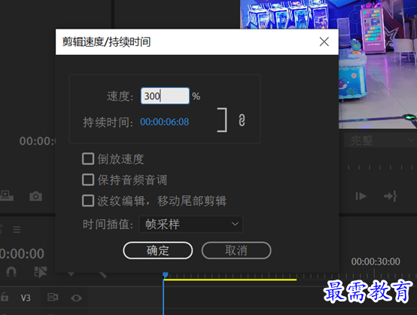Enable the 倒放速度 reverse speed checkbox
This screenshot has height=315, width=417.
(x=88, y=159)
